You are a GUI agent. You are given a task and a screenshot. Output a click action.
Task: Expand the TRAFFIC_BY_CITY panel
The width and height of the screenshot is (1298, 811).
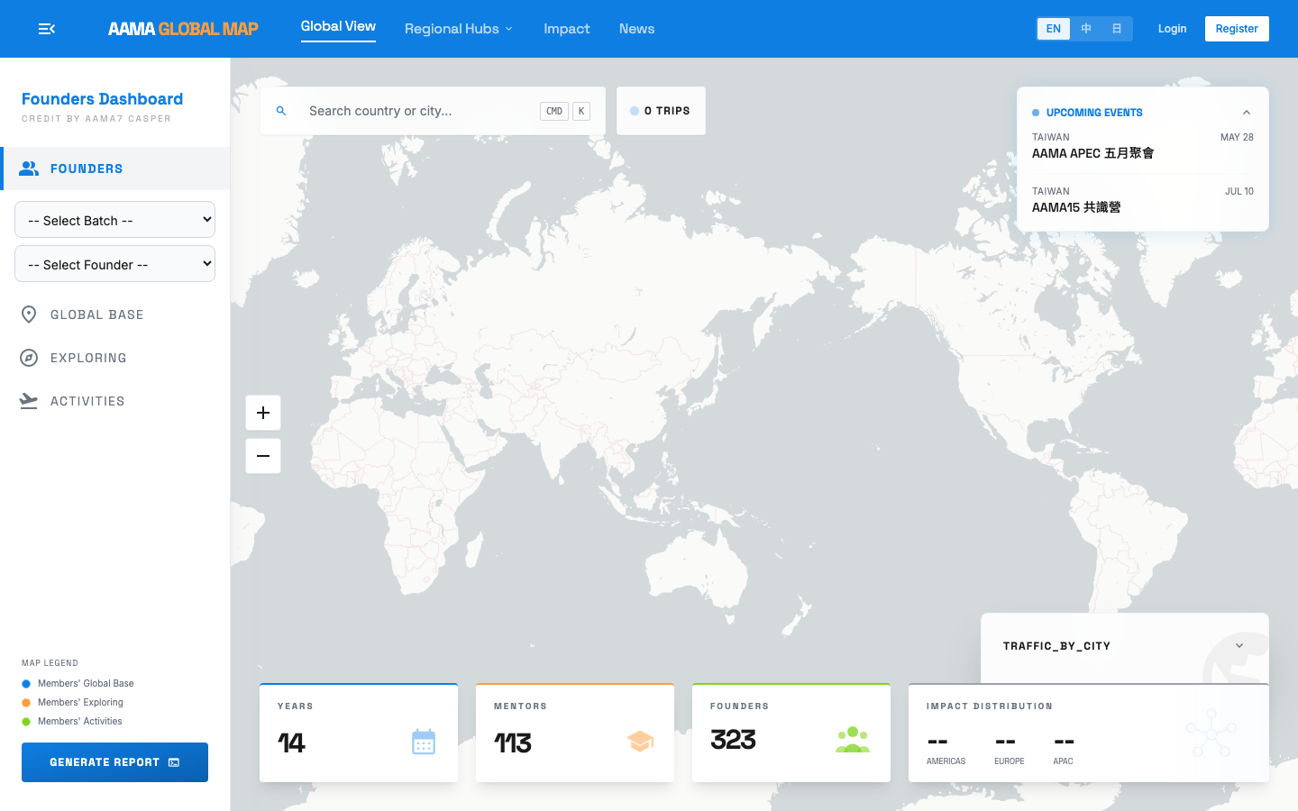coord(1239,646)
